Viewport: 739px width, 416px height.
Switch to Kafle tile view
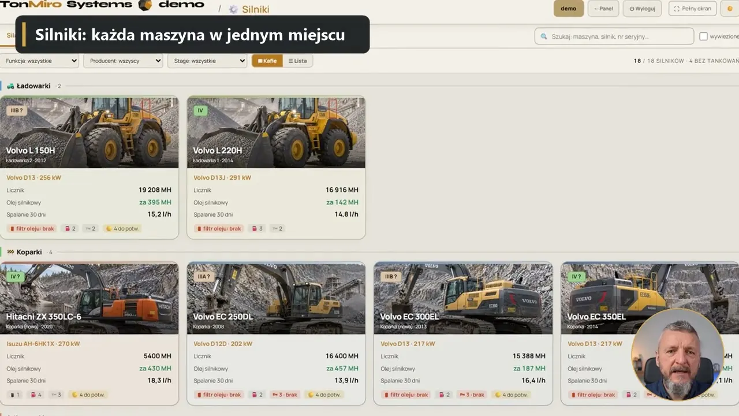coord(267,61)
